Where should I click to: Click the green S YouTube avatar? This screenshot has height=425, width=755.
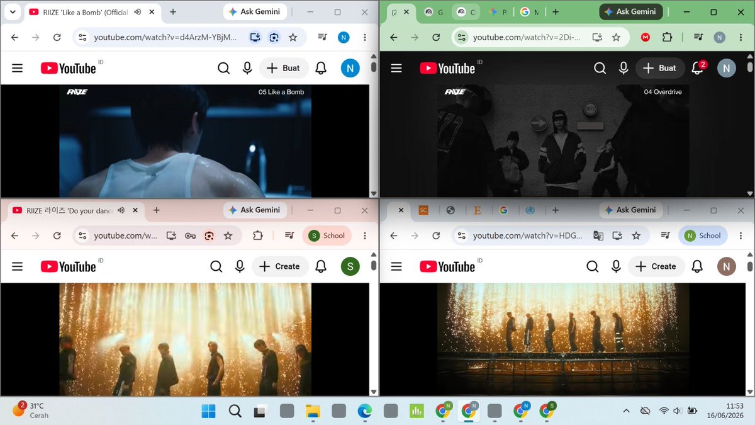point(350,266)
